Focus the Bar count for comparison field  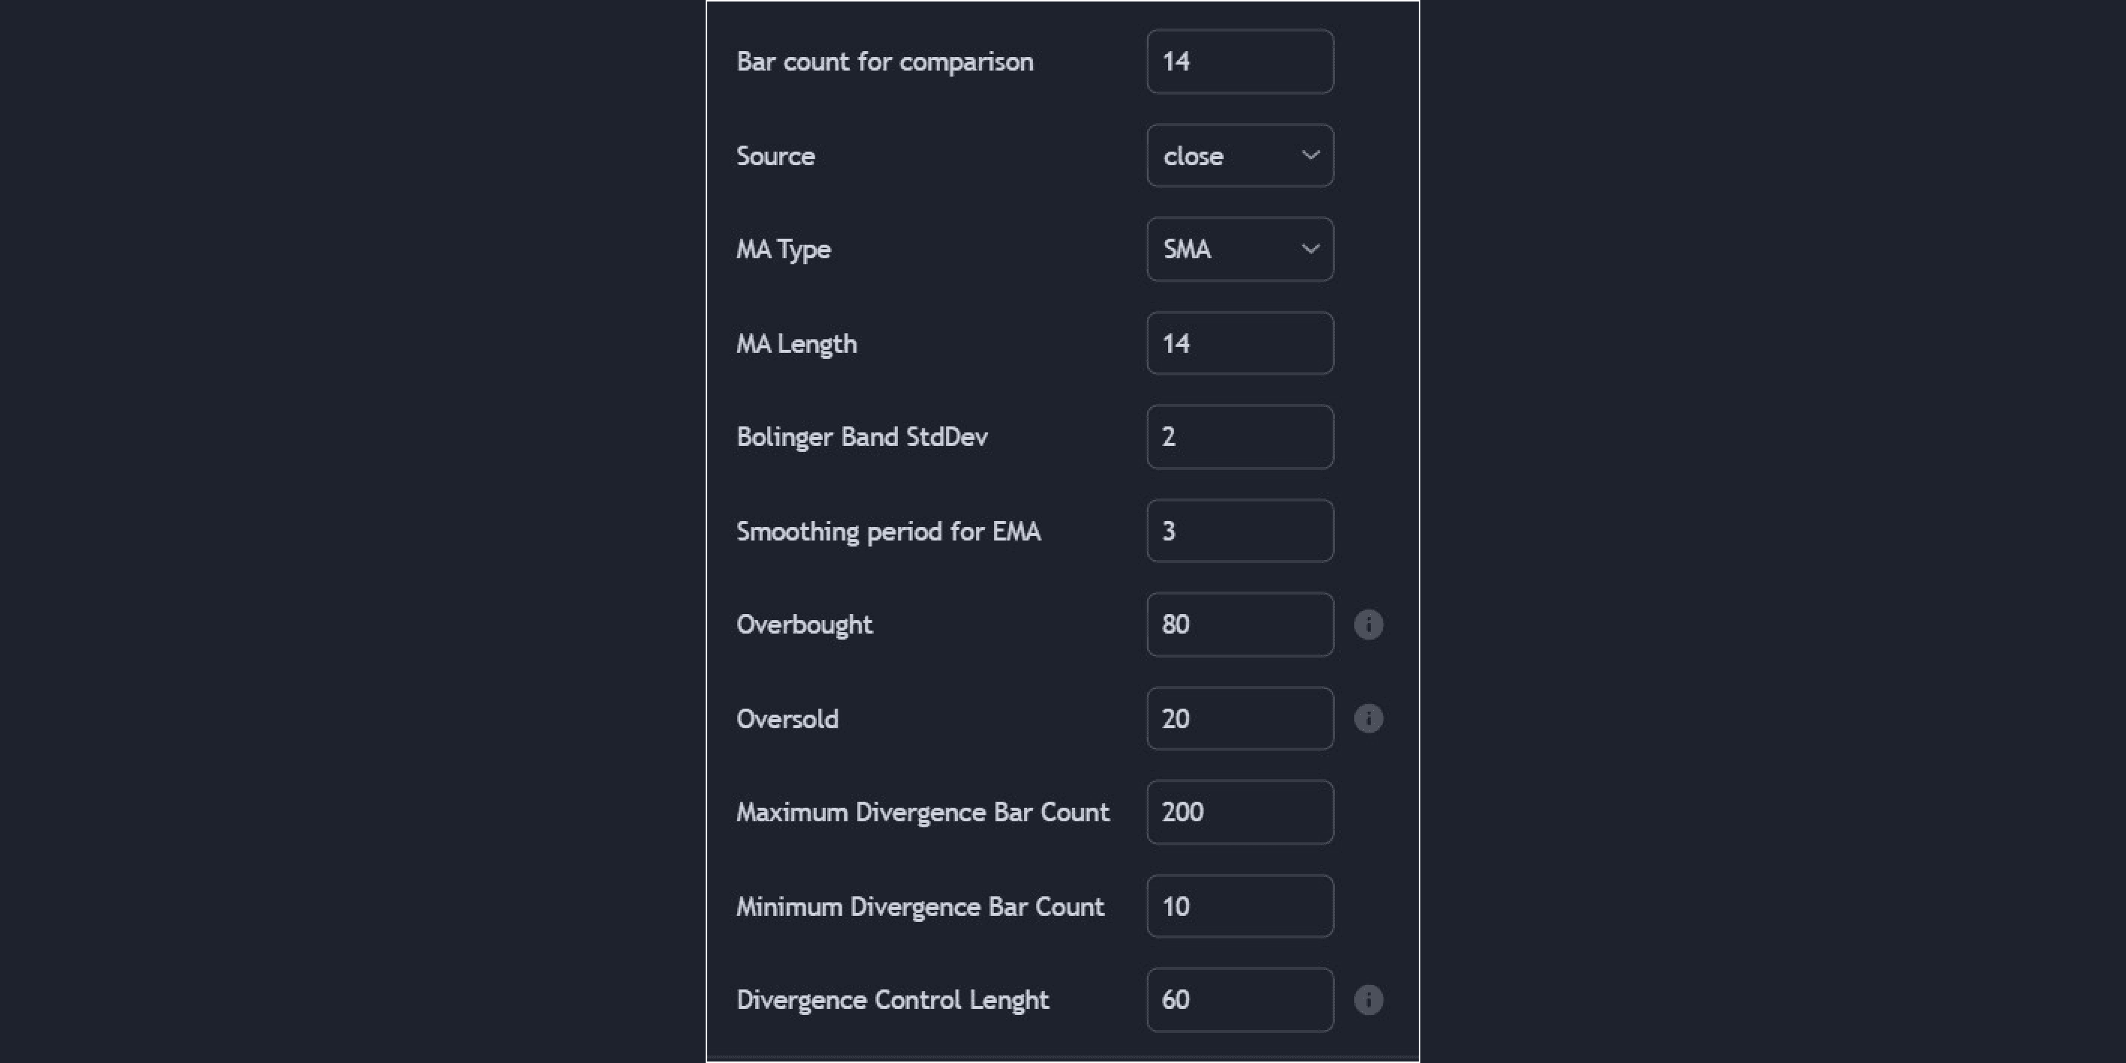click(x=1239, y=61)
